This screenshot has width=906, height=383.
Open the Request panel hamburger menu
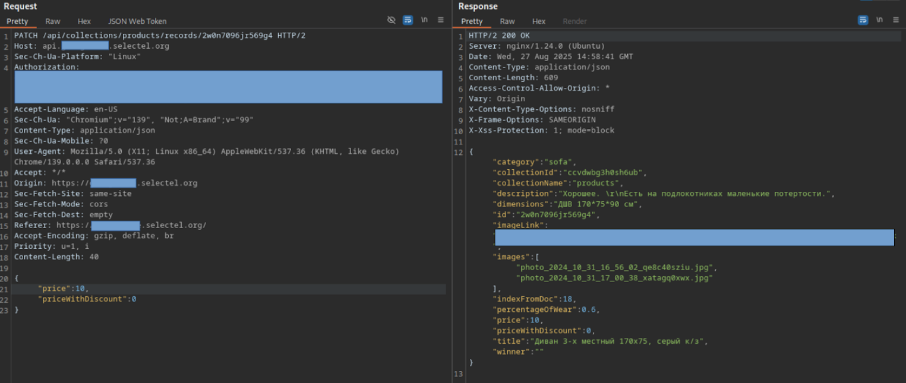441,20
